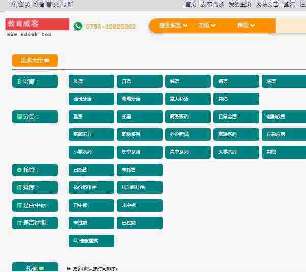
Task: Select the 已过期 filter option
Action: 140,223
